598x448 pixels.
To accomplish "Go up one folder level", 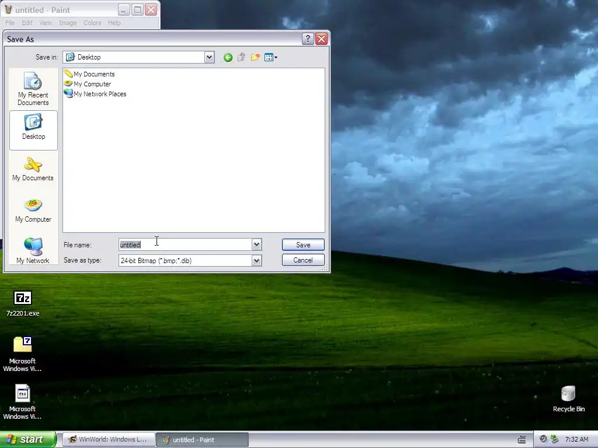I will pyautogui.click(x=241, y=58).
